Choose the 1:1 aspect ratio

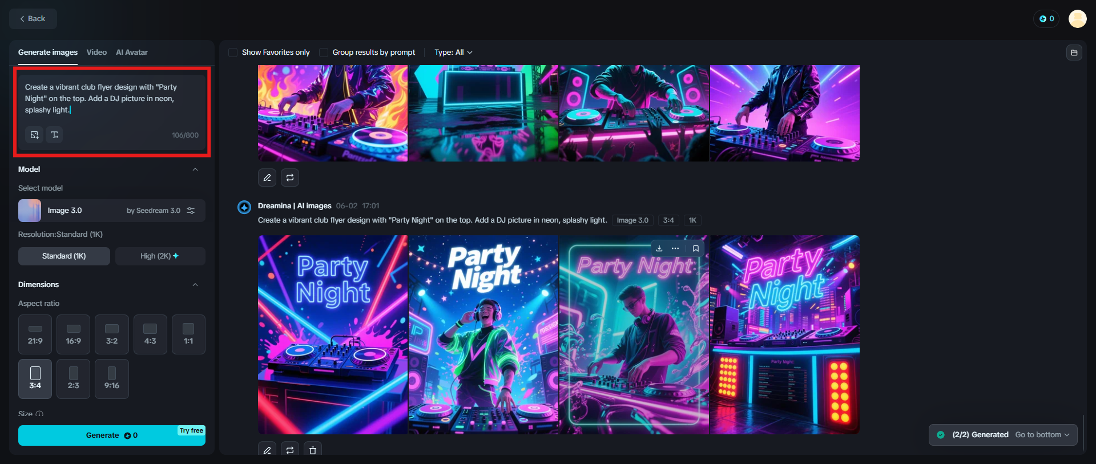pyautogui.click(x=188, y=334)
